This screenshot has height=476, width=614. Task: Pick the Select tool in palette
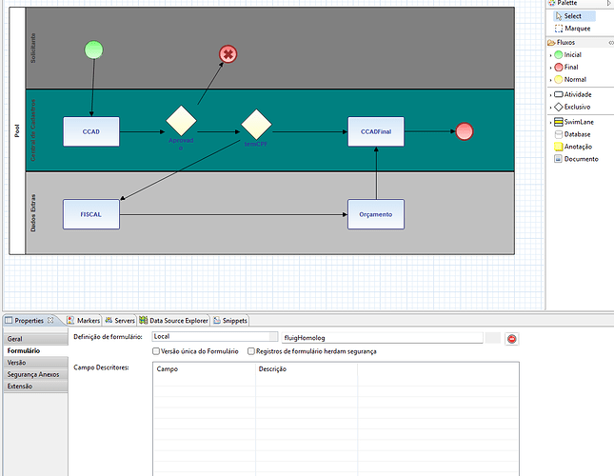click(572, 16)
